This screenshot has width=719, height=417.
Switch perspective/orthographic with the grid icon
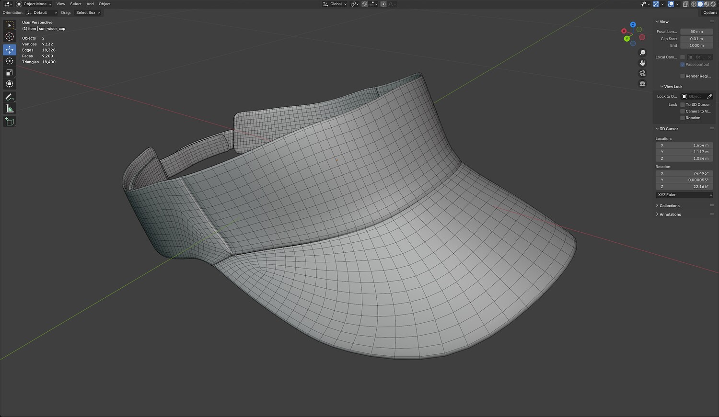click(x=643, y=83)
